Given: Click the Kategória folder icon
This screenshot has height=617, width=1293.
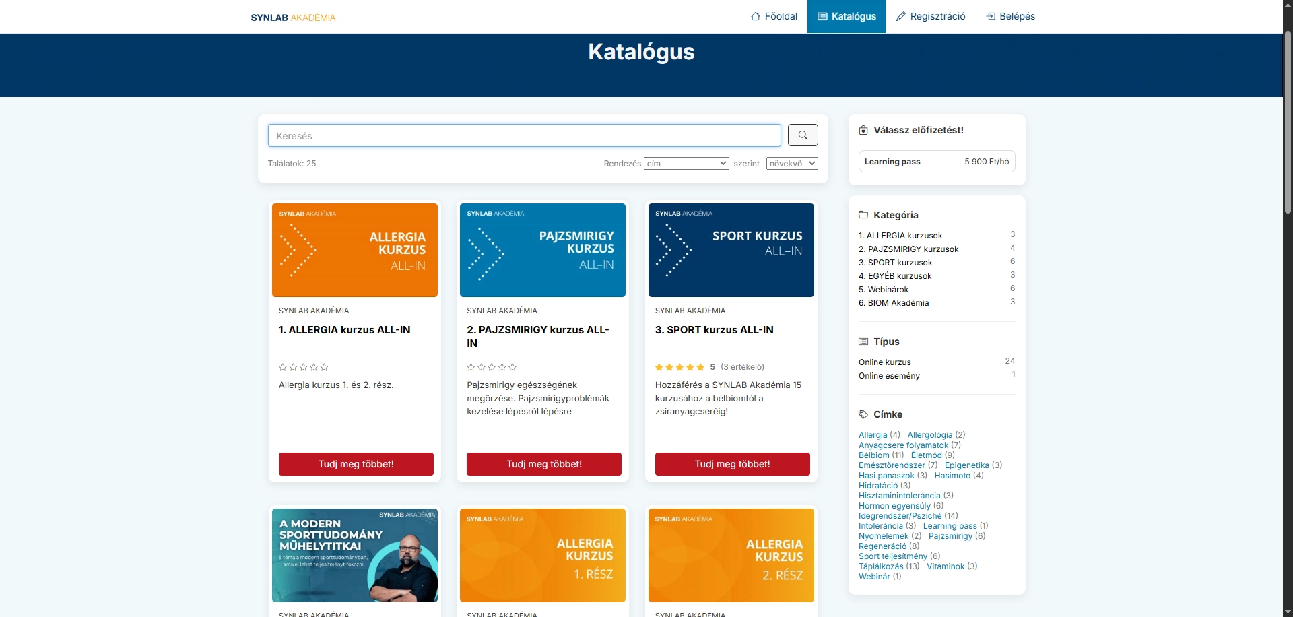Looking at the screenshot, I should coord(863,215).
